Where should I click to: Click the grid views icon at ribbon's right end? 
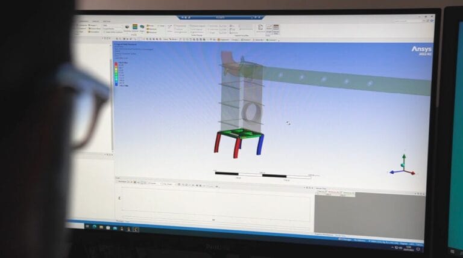pyautogui.click(x=276, y=28)
